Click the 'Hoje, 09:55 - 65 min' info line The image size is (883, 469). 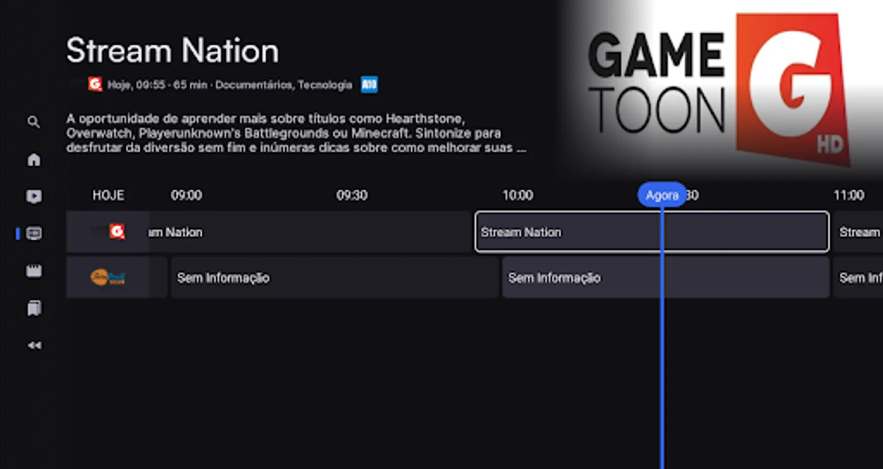pyautogui.click(x=230, y=84)
